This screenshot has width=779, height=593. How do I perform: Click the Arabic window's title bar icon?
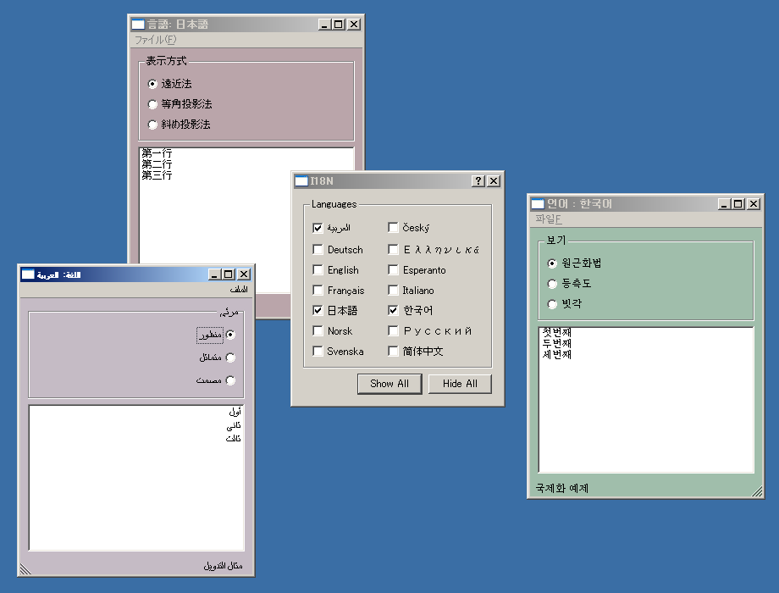28,274
